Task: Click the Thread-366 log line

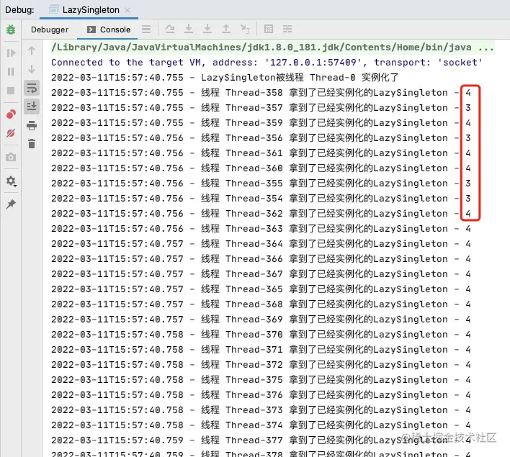Action: click(261, 259)
